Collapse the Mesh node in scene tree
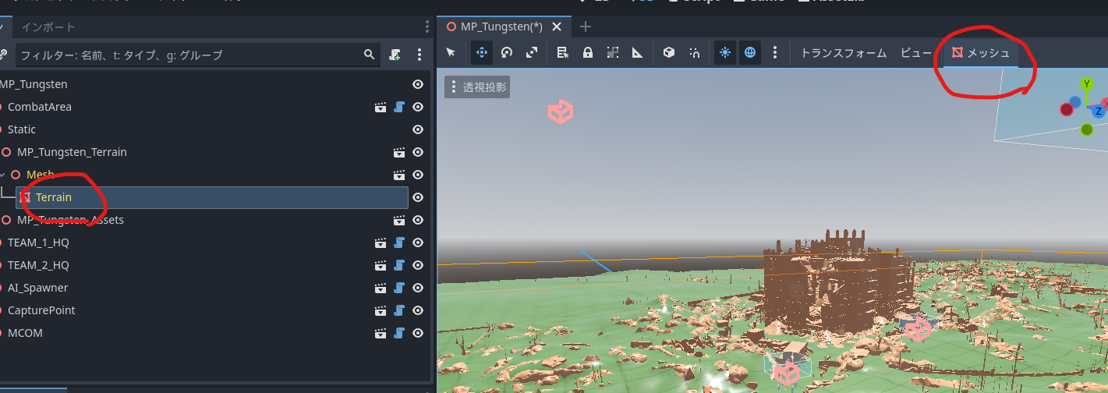This screenshot has width=1108, height=393. pyautogui.click(x=2, y=175)
